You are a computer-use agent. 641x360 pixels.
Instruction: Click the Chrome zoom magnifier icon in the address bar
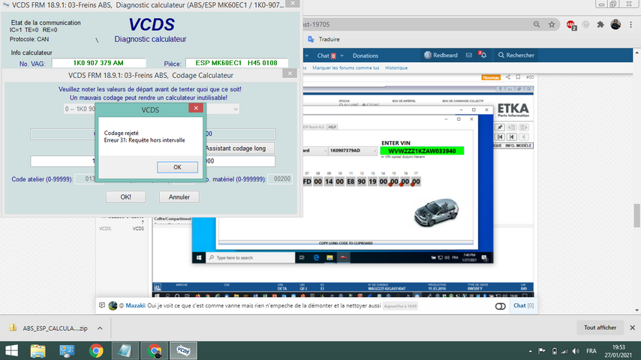537,25
